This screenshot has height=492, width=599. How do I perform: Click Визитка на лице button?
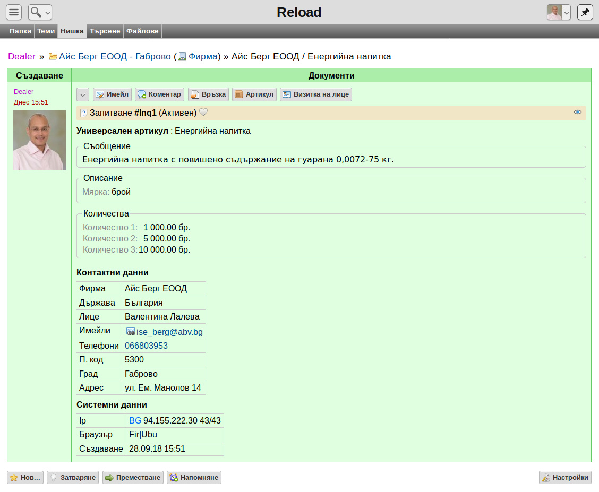316,94
